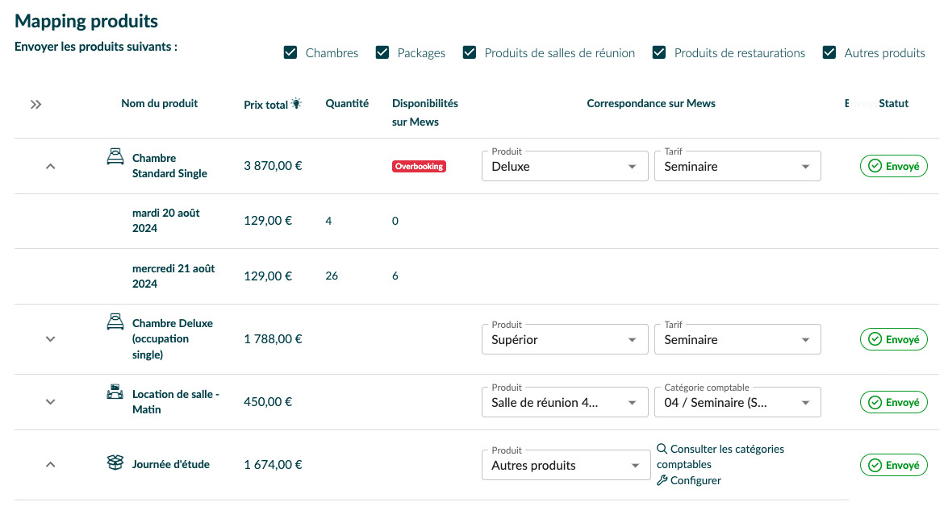This screenshot has width=948, height=506.
Task: Click the bed icon for Chambre Deluxe
Action: pyautogui.click(x=115, y=322)
